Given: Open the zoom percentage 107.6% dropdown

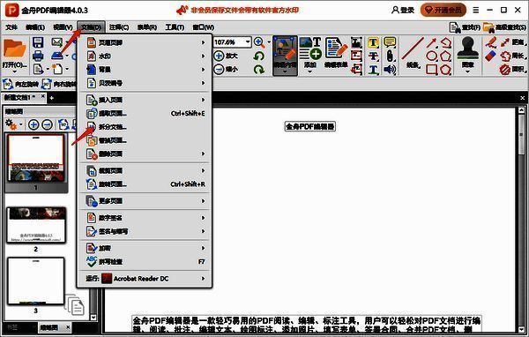Looking at the screenshot, I should point(248,41).
